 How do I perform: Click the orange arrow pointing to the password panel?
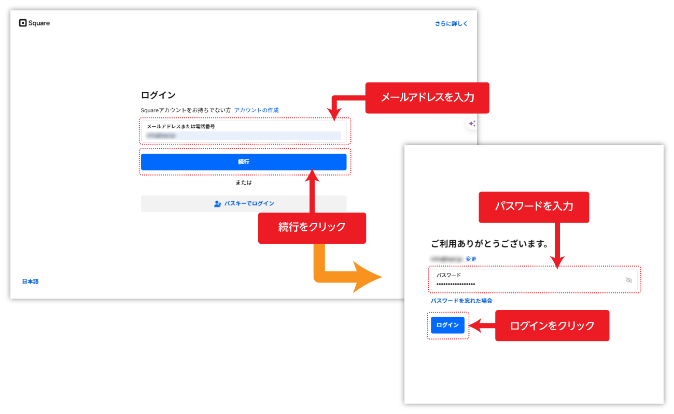[x=342, y=276]
